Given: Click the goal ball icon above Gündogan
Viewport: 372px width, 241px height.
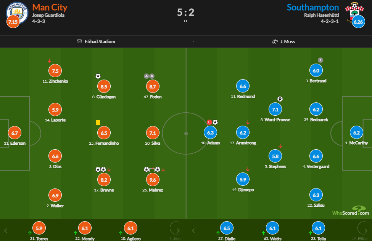Looking at the screenshot, I should click(x=98, y=76).
